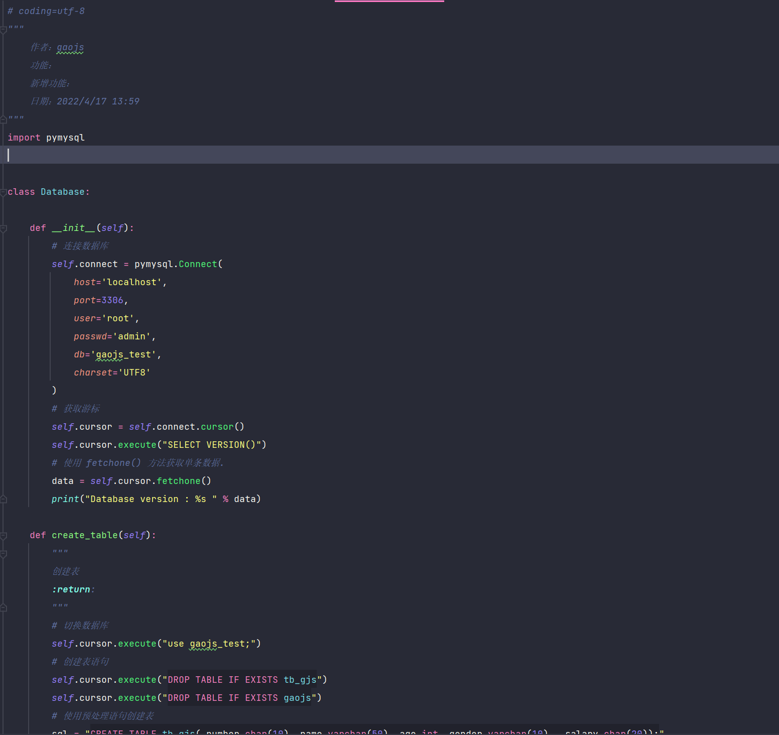
Task: Click the pink tab indicator at top
Action: (x=389, y=2)
